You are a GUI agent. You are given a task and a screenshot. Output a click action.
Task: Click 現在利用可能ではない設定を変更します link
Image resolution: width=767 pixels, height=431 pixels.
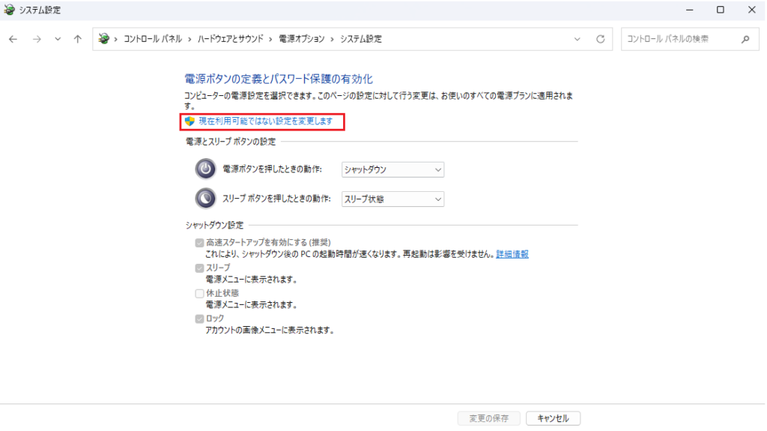click(266, 121)
